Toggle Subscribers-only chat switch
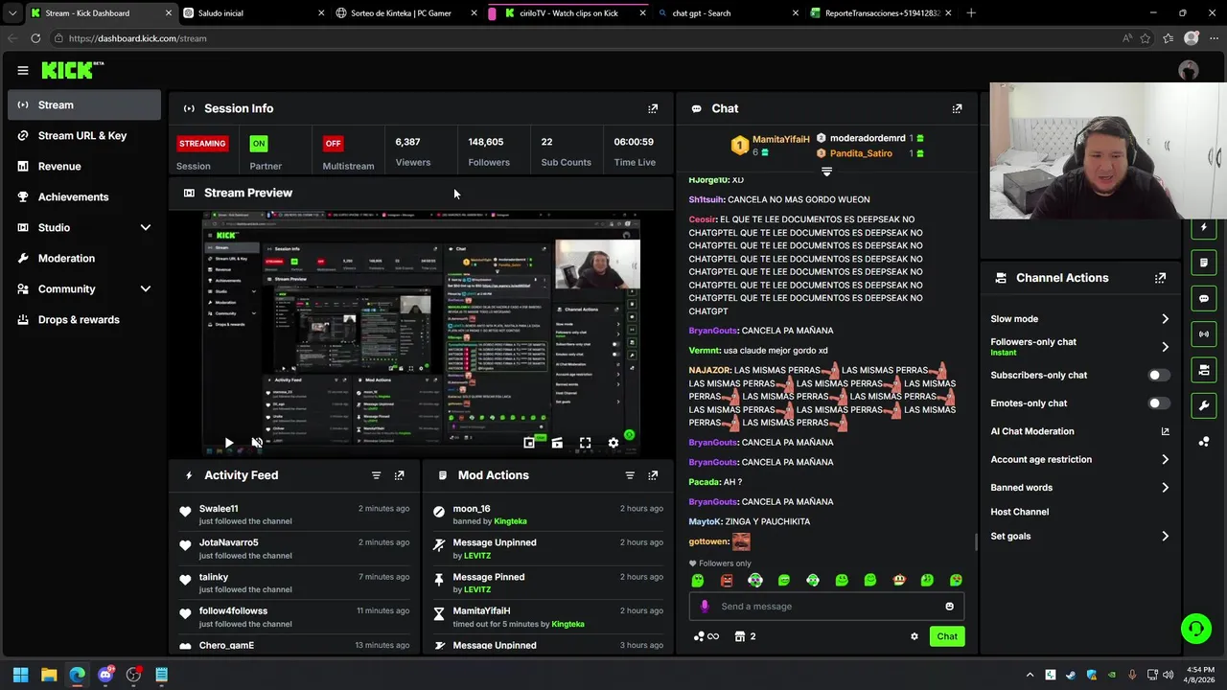The width and height of the screenshot is (1227, 690). pos(1158,375)
